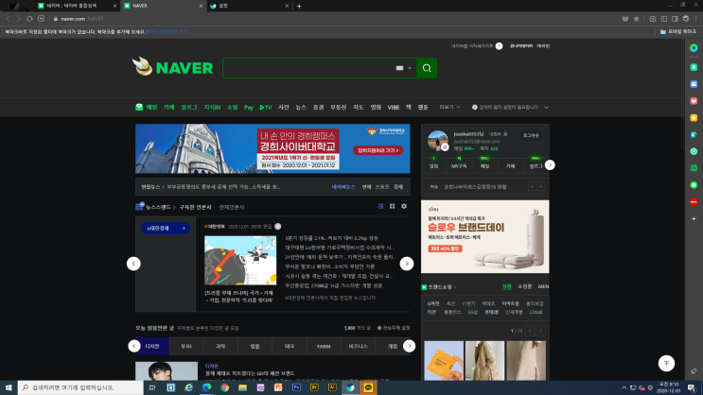Screen dimensions: 703x395
Task: Open KakaoTalk from the taskbar
Action: click(x=368, y=387)
